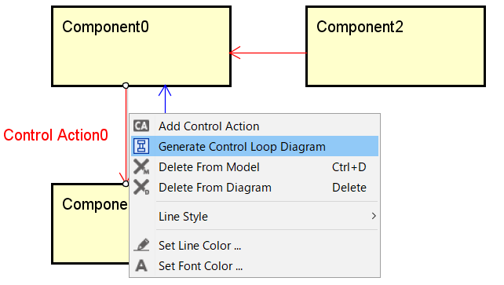504x285 pixels.
Task: Select Generate Control Loop Diagram menu entry
Action: point(254,147)
